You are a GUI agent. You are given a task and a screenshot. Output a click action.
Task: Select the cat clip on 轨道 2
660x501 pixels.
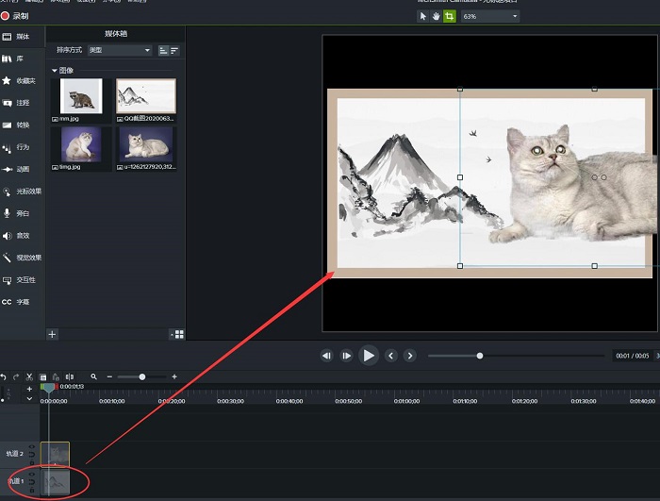55,454
